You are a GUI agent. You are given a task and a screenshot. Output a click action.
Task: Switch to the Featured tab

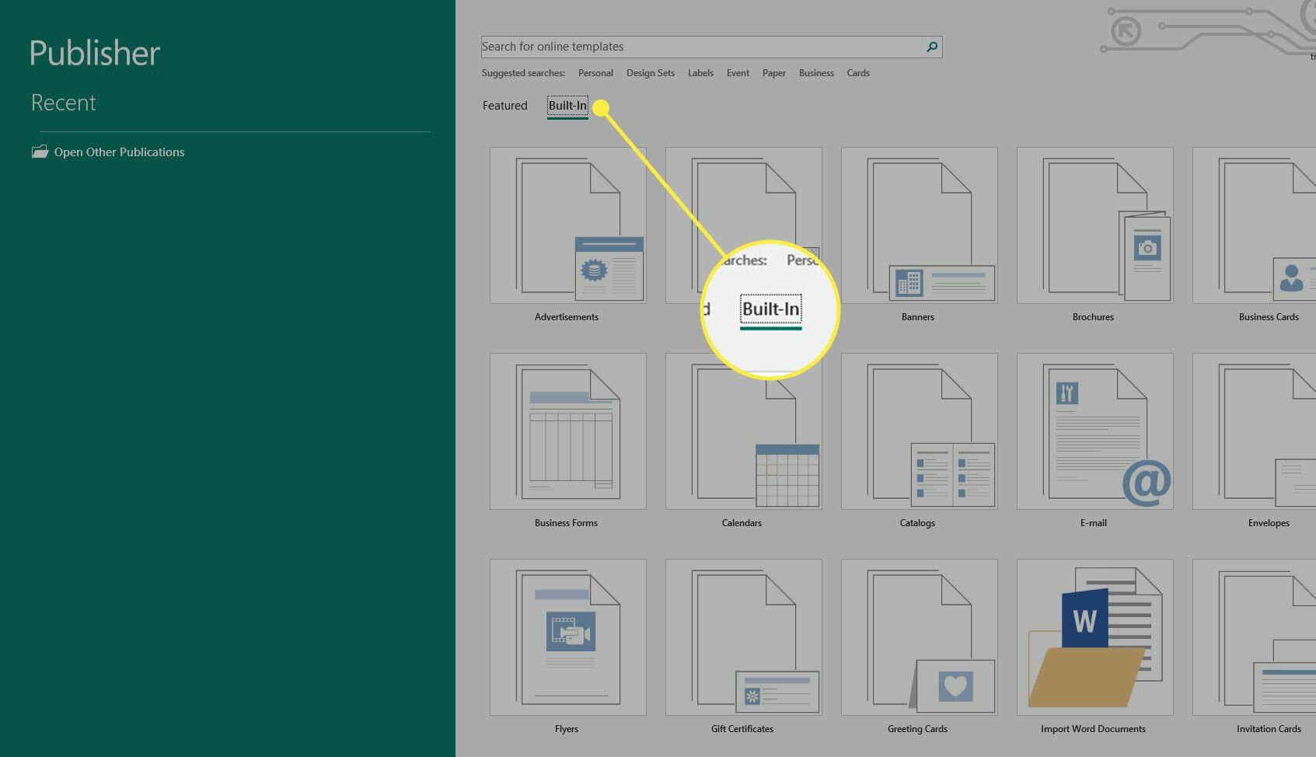point(504,106)
